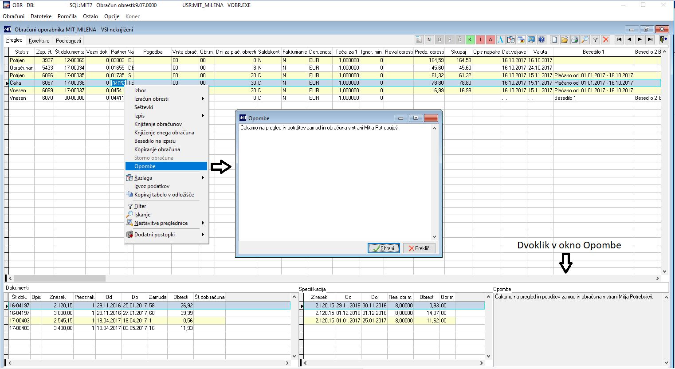Click the exit door icon
This screenshot has height=369, width=675.
click(663, 39)
